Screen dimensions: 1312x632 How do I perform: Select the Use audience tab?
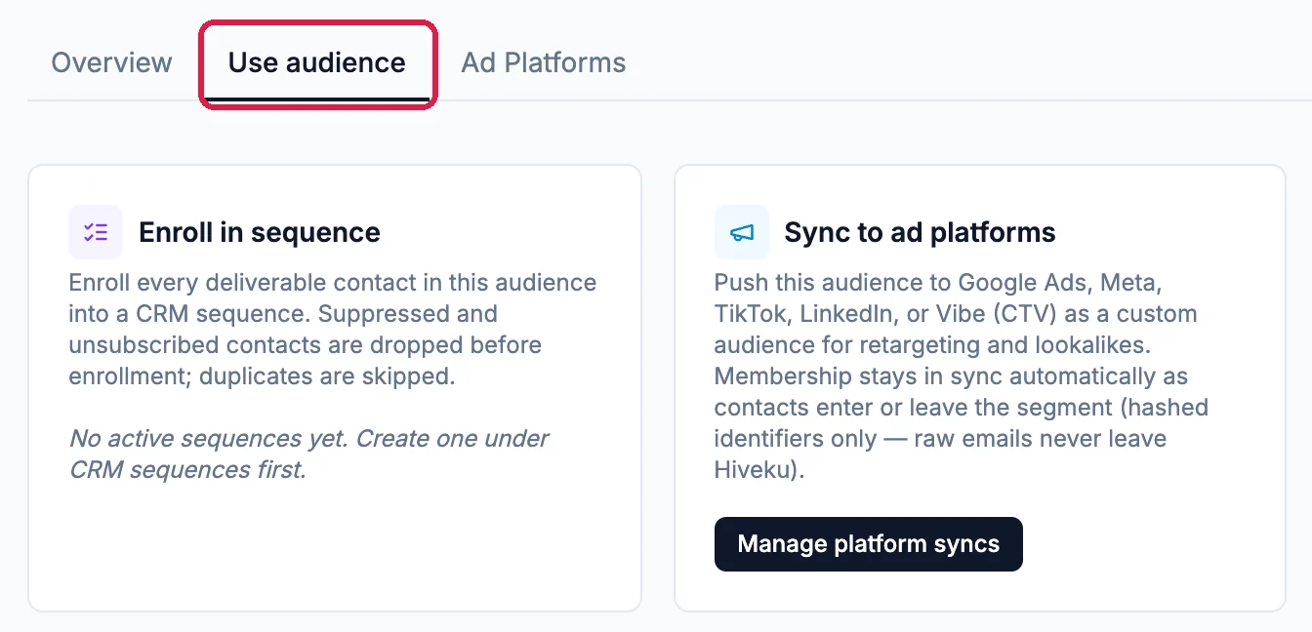(x=317, y=63)
